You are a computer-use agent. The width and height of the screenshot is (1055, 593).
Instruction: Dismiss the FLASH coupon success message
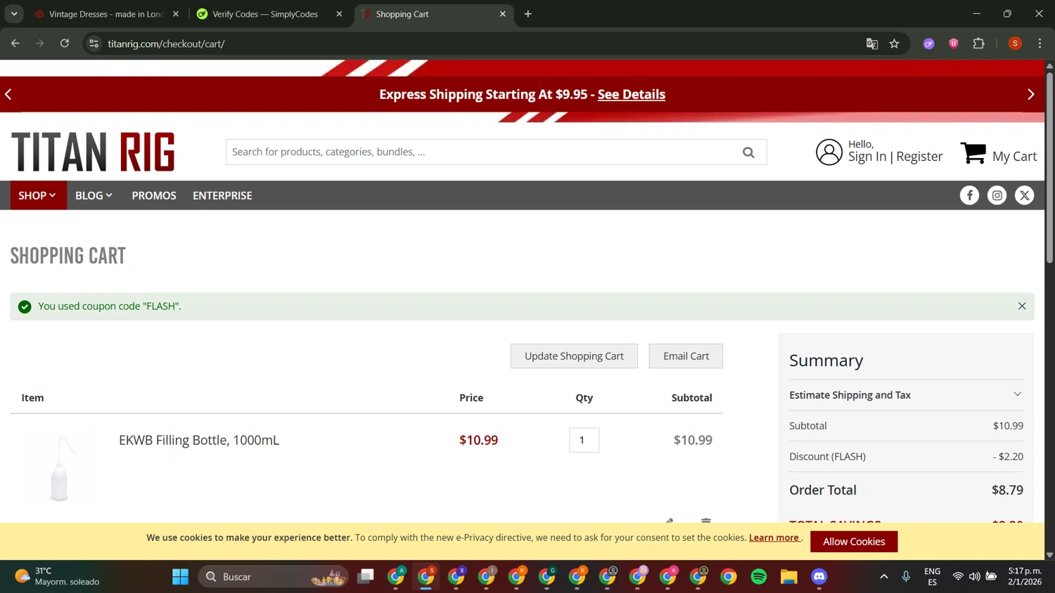(x=1022, y=306)
